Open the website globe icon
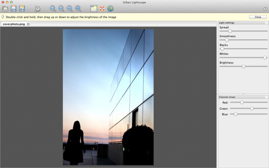This screenshot has height=168, width=269. point(111,9)
